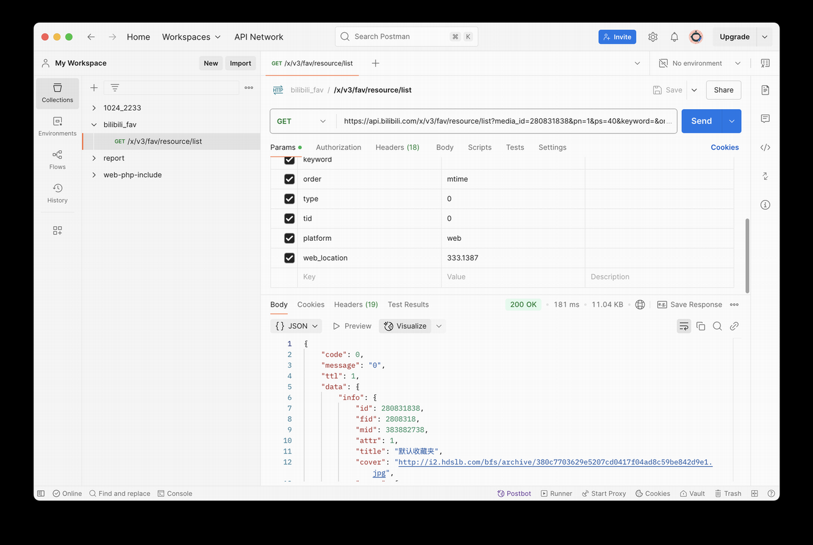Uncheck the keyword parameter
Viewport: 813px width, 545px height.
[290, 160]
